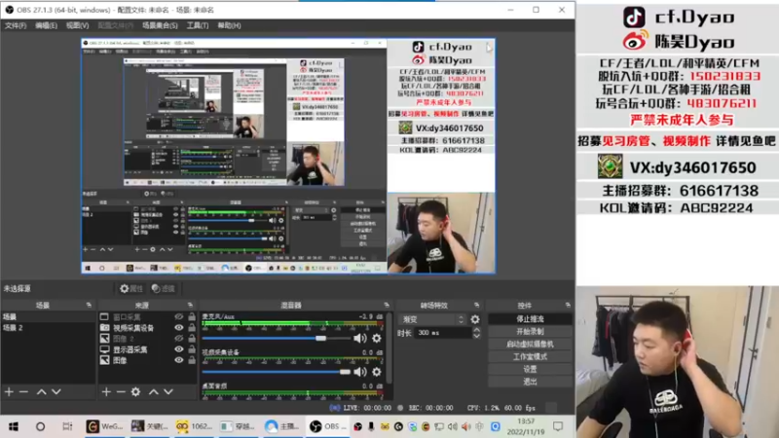The height and width of the screenshot is (438, 779).
Task: Click 退出 button
Action: click(x=530, y=382)
